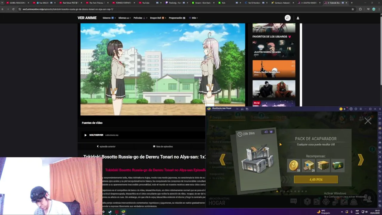Show next pack with right yellow arrow
This screenshot has height=215, width=382.
pyautogui.click(x=361, y=160)
